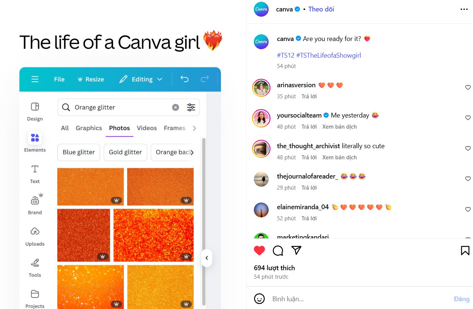Like the arinasversion comment
The height and width of the screenshot is (309, 473).
468,88
